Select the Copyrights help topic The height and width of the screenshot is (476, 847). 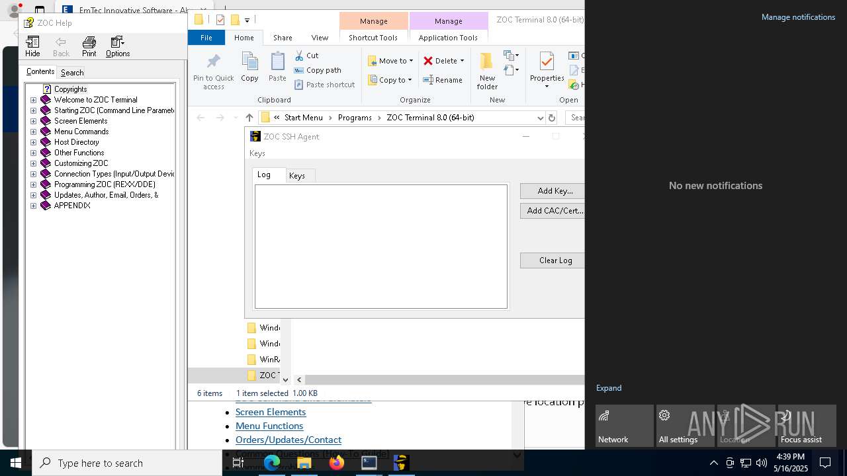click(x=70, y=89)
